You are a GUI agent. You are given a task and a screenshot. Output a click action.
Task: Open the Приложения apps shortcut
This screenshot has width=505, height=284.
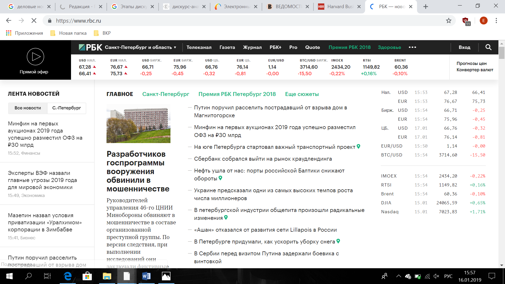[x=24, y=33]
